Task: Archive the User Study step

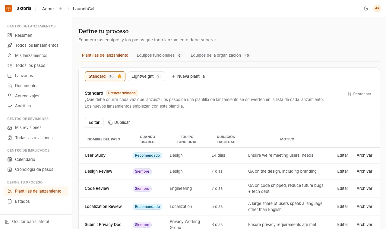Action: [x=364, y=155]
